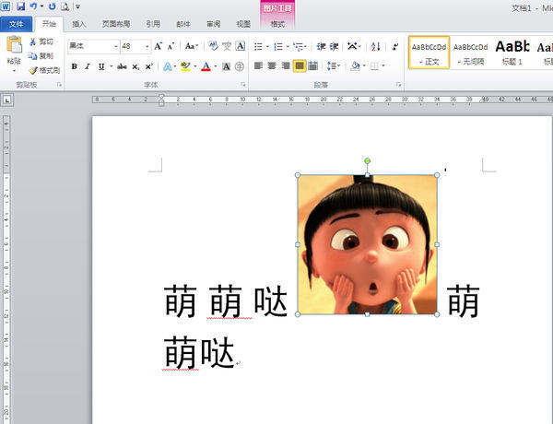Screen dimensions: 553x424
Task: Click the borders grid icon
Action: pyautogui.click(x=374, y=66)
